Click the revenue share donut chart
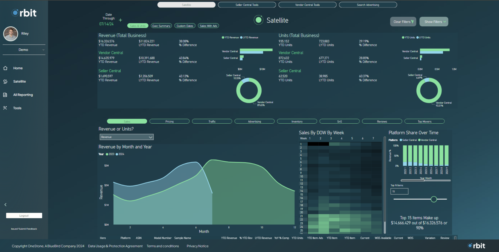Viewport: 499px width, 252px height. click(249, 90)
